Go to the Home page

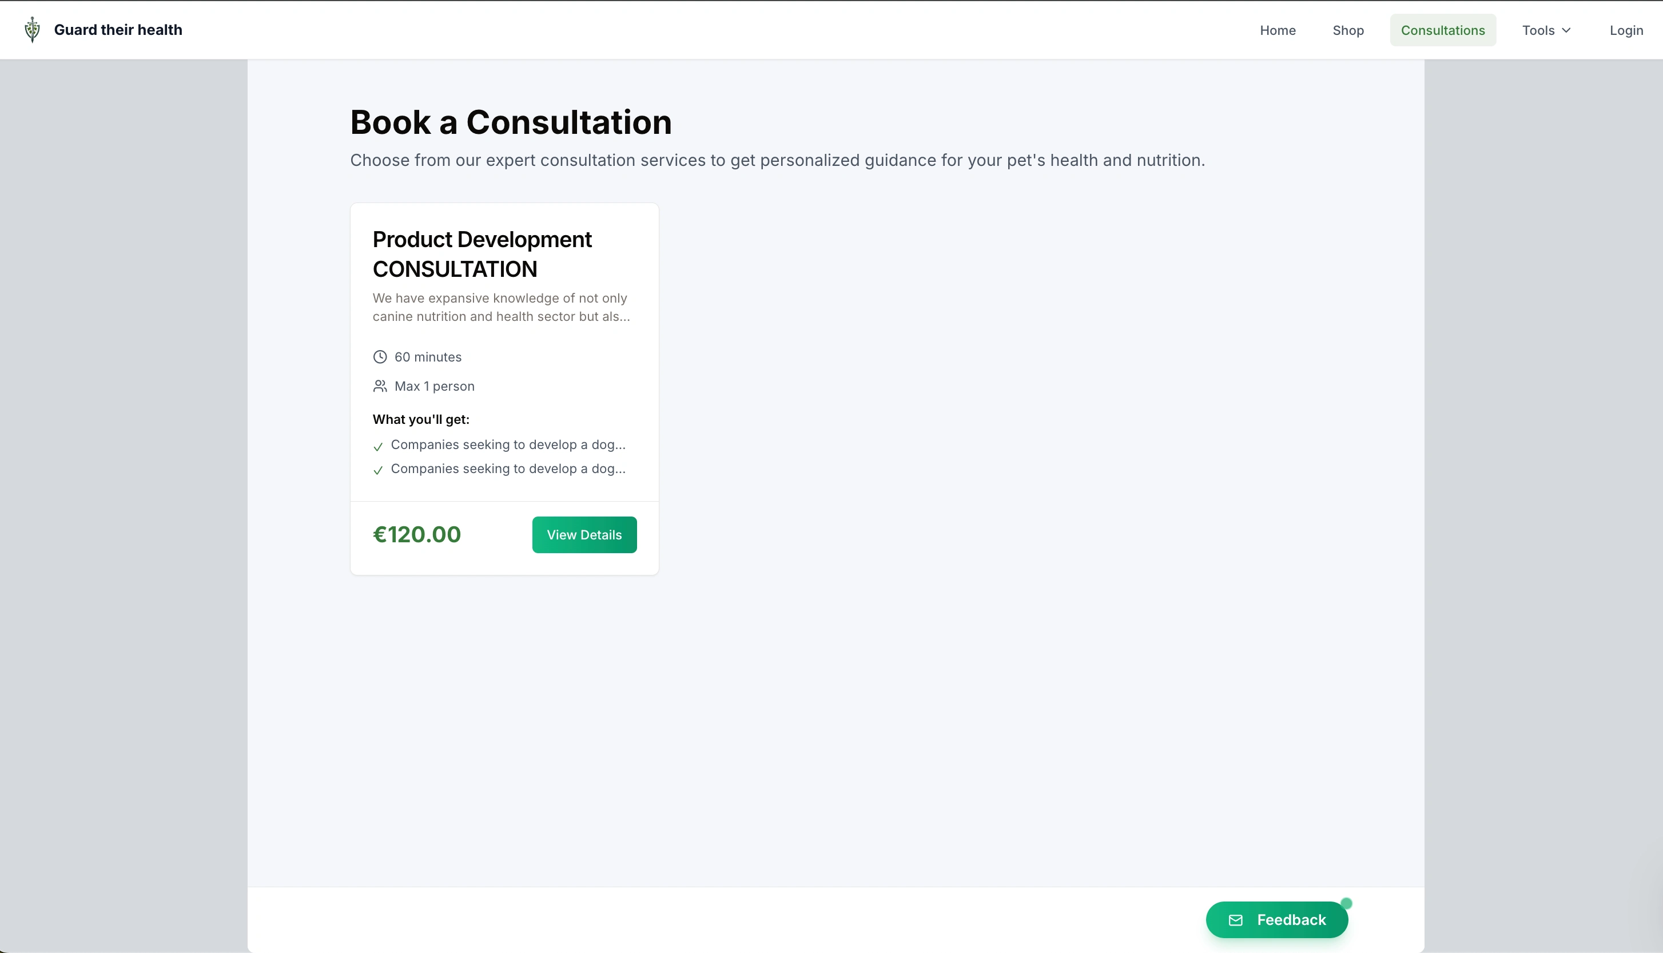(1277, 30)
